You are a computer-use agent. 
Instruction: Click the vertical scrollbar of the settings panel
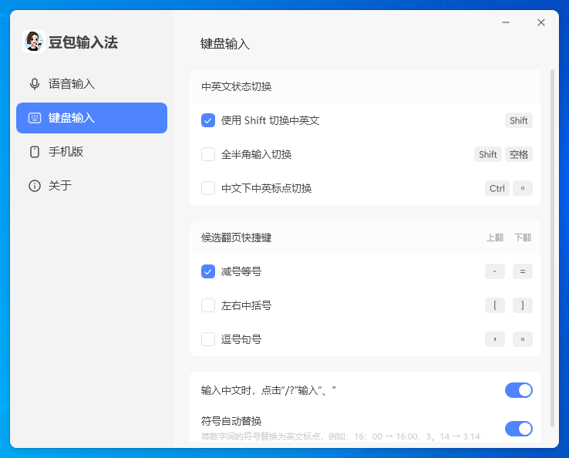coord(552,248)
